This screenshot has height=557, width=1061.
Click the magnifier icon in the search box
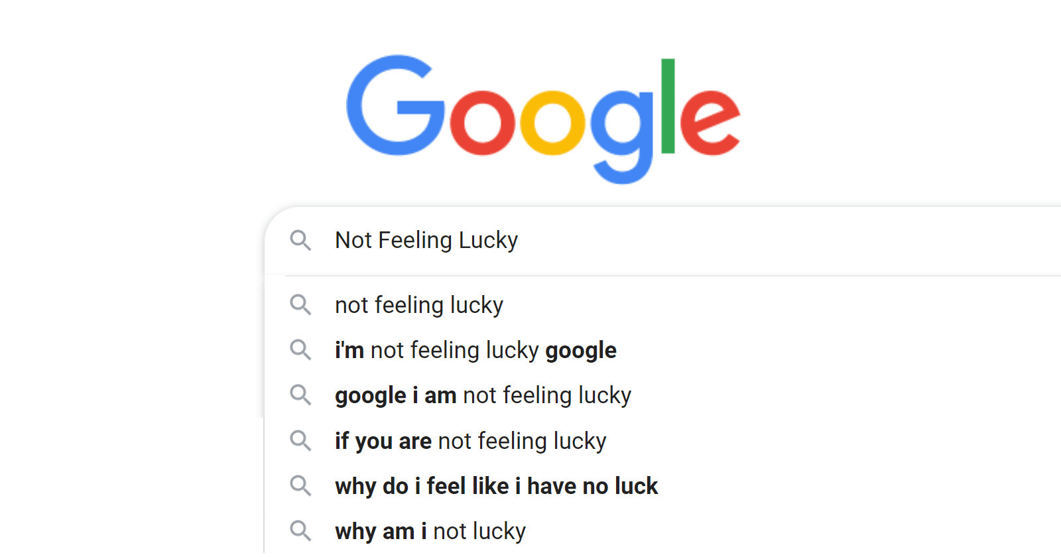[x=300, y=240]
